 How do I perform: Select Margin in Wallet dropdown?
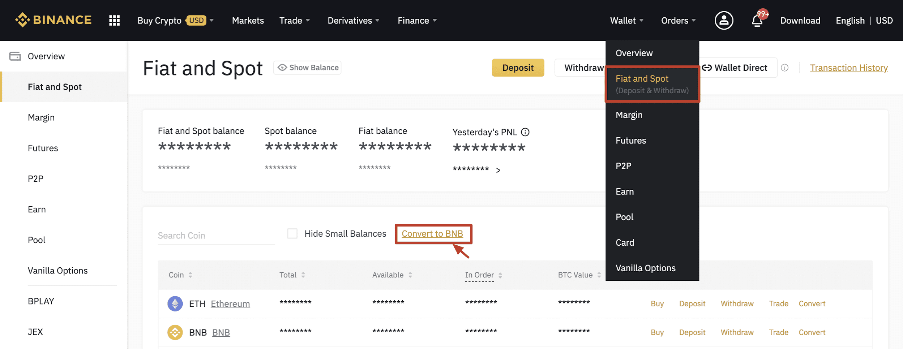(652, 115)
